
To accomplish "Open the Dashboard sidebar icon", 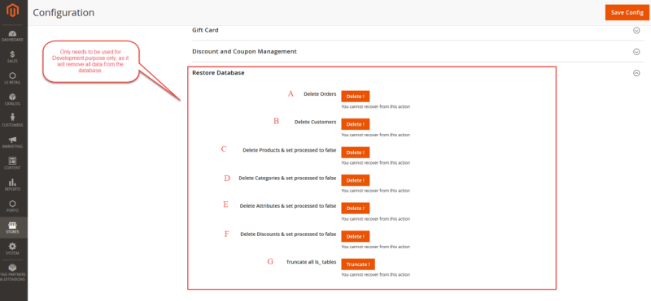I will tap(12, 34).
